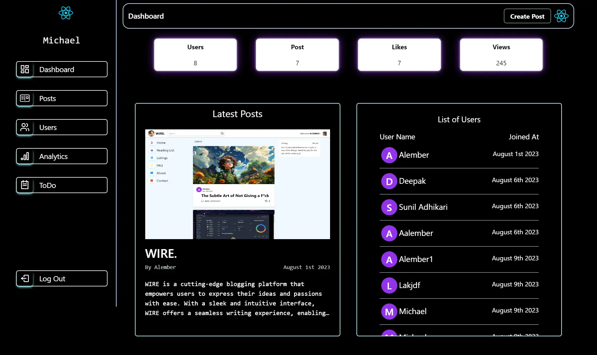The width and height of the screenshot is (597, 355).
Task: Click the User Name column header
Action: coord(397,137)
